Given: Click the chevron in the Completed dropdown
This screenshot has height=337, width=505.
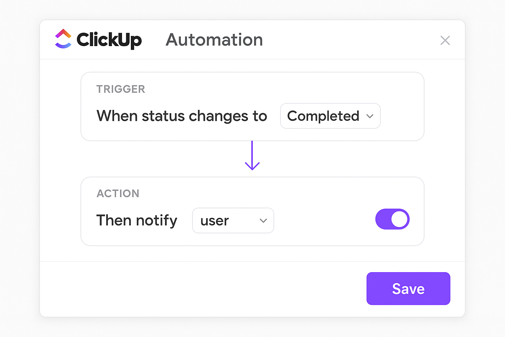Looking at the screenshot, I should pos(370,116).
